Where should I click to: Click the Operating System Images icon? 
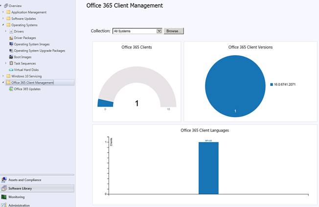[11, 44]
